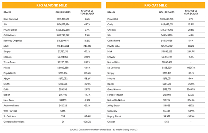Select the Oatly brand row

(156, 24)
